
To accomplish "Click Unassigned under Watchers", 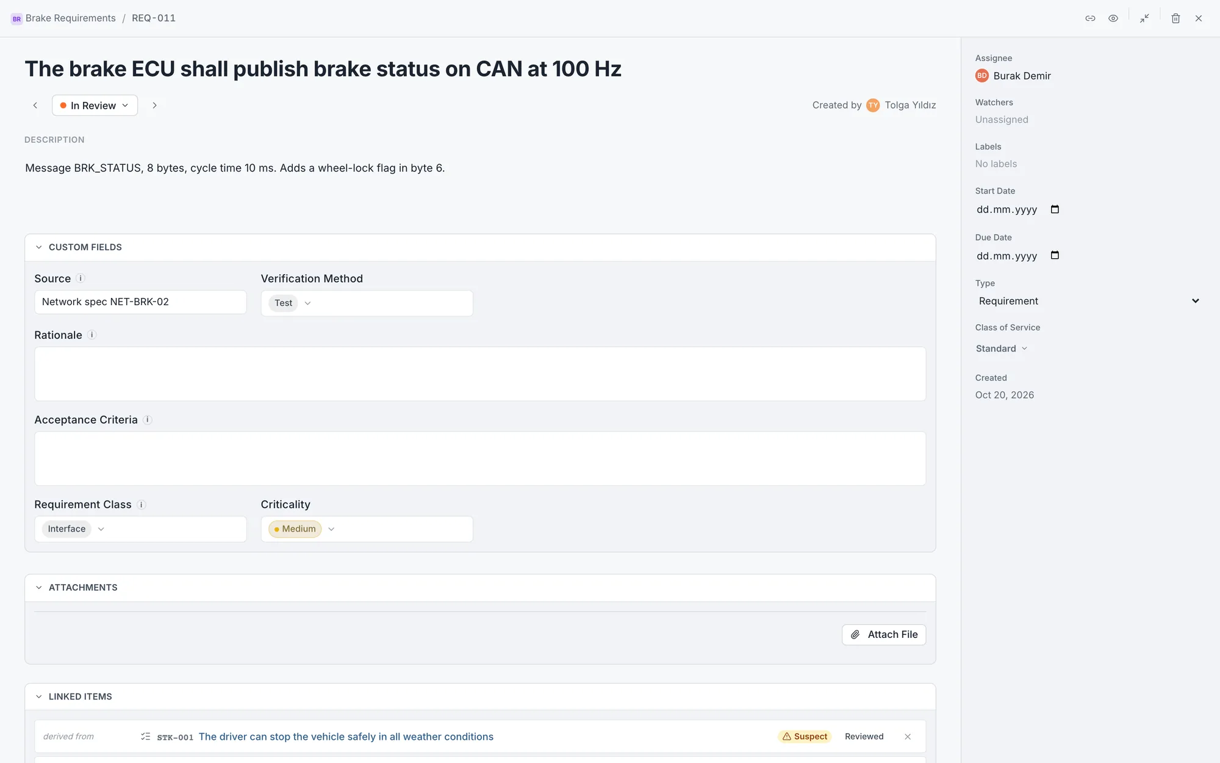I will pyautogui.click(x=1002, y=120).
